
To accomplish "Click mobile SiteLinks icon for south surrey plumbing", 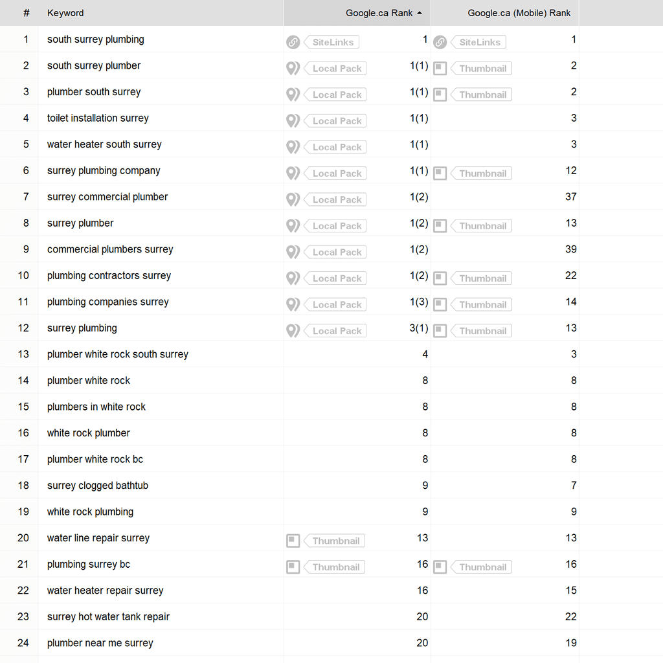I will click(440, 42).
